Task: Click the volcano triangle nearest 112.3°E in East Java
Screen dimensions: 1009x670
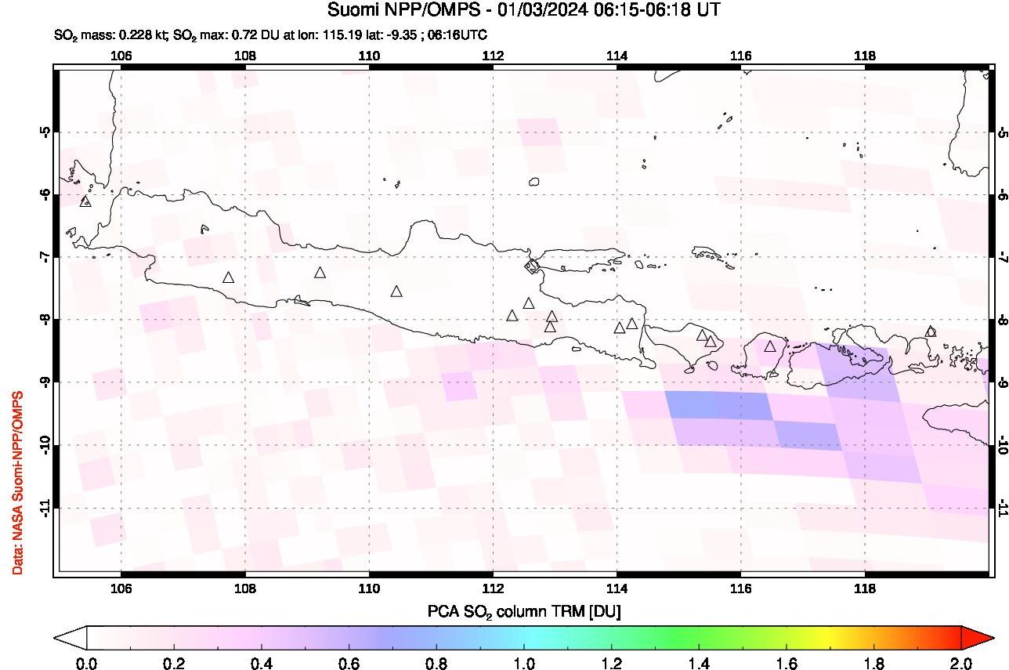Action: click(512, 316)
